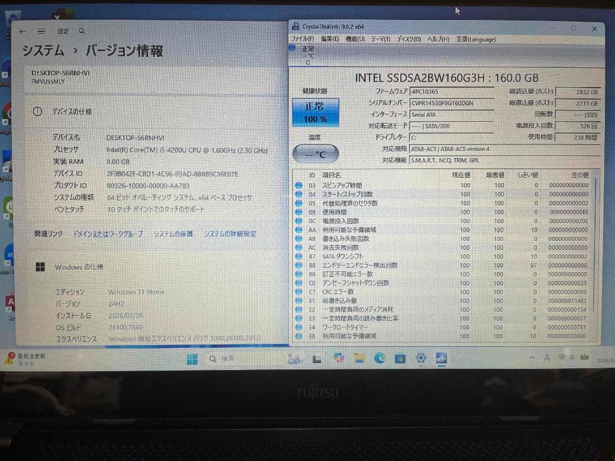Image resolution: width=615 pixels, height=461 pixels.
Task: Open the ドライブレター drive letter dropdown
Action: point(452,138)
